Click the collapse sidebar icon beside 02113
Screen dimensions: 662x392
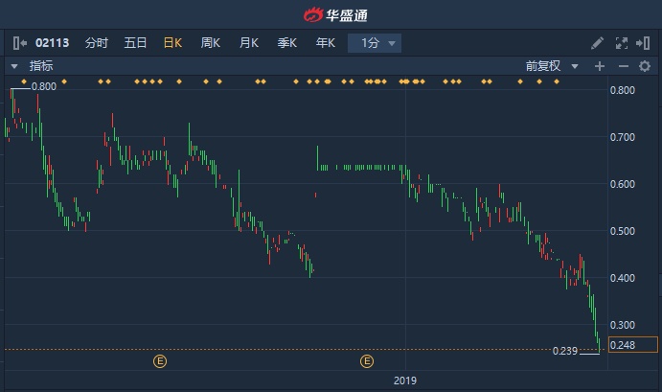click(18, 43)
